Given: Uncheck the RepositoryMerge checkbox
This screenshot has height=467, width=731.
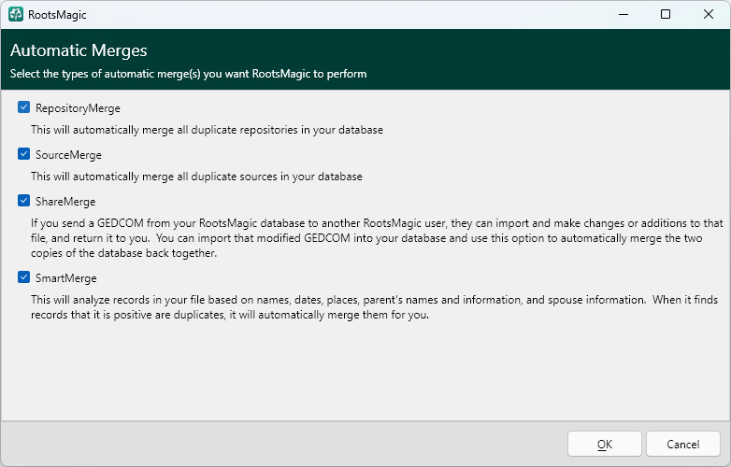Looking at the screenshot, I should coord(23,107).
